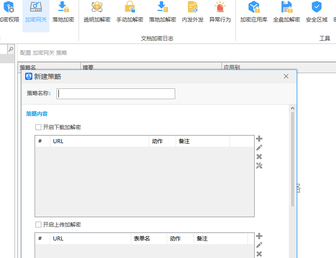Delete download rule using the X icon
Screen dimensions: 336x258
(x=259, y=157)
